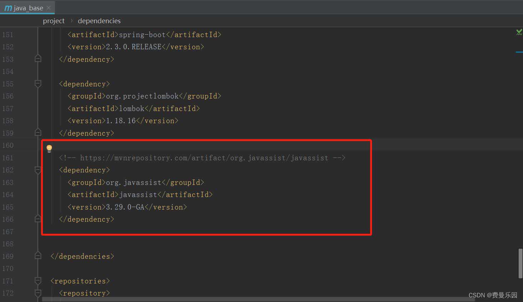This screenshot has height=302, width=523.
Task: Click the vertical scrollbar thumb in the editor
Action: (x=521, y=263)
